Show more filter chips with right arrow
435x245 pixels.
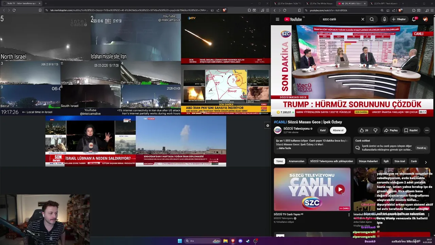pyautogui.click(x=425, y=162)
